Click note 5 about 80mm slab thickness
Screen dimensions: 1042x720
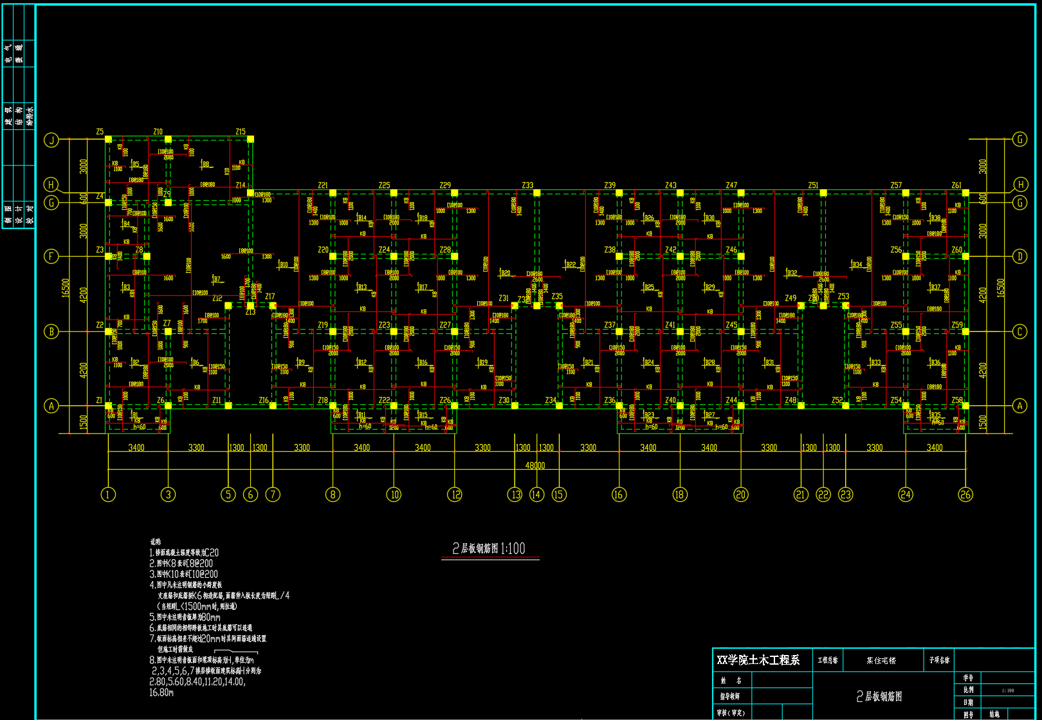click(x=185, y=617)
